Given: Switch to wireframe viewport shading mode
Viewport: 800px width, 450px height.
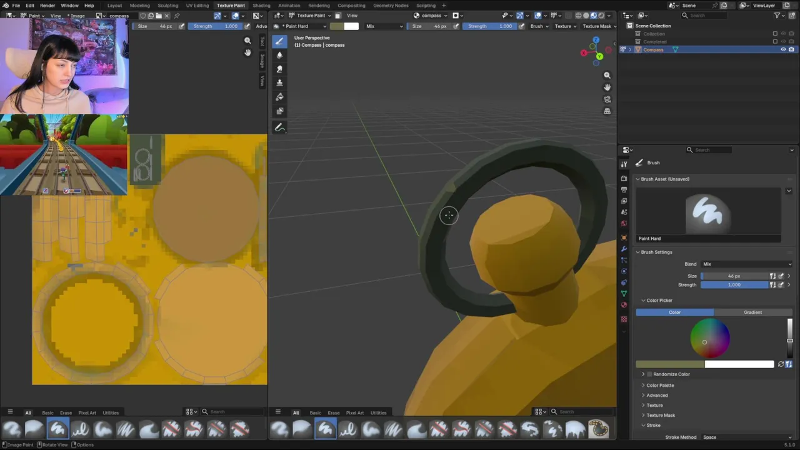Looking at the screenshot, I should pyautogui.click(x=578, y=16).
